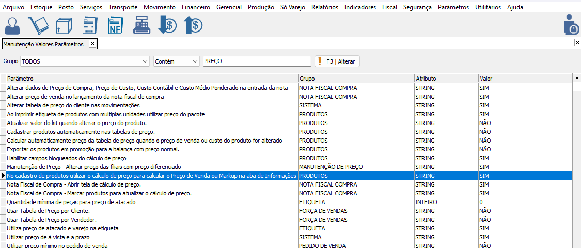
Task: Click the customer (person) toolbar icon
Action: pyautogui.click(x=13, y=25)
